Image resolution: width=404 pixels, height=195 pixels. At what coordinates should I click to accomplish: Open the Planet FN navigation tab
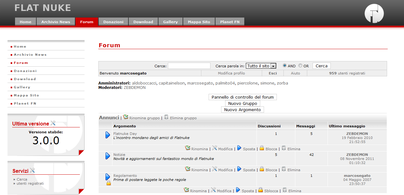pos(230,22)
